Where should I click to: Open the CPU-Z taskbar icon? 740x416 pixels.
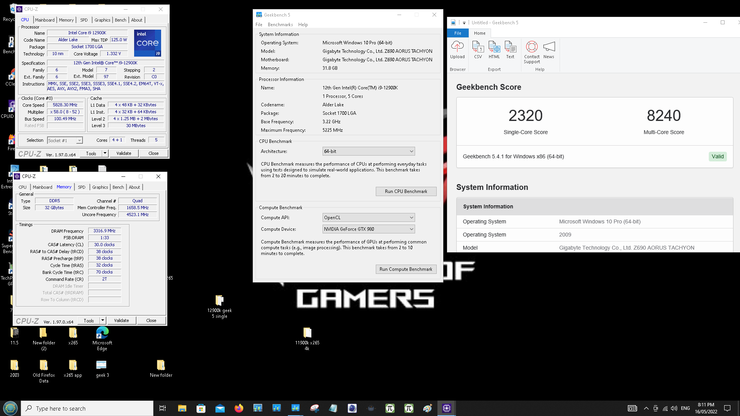coord(446,408)
